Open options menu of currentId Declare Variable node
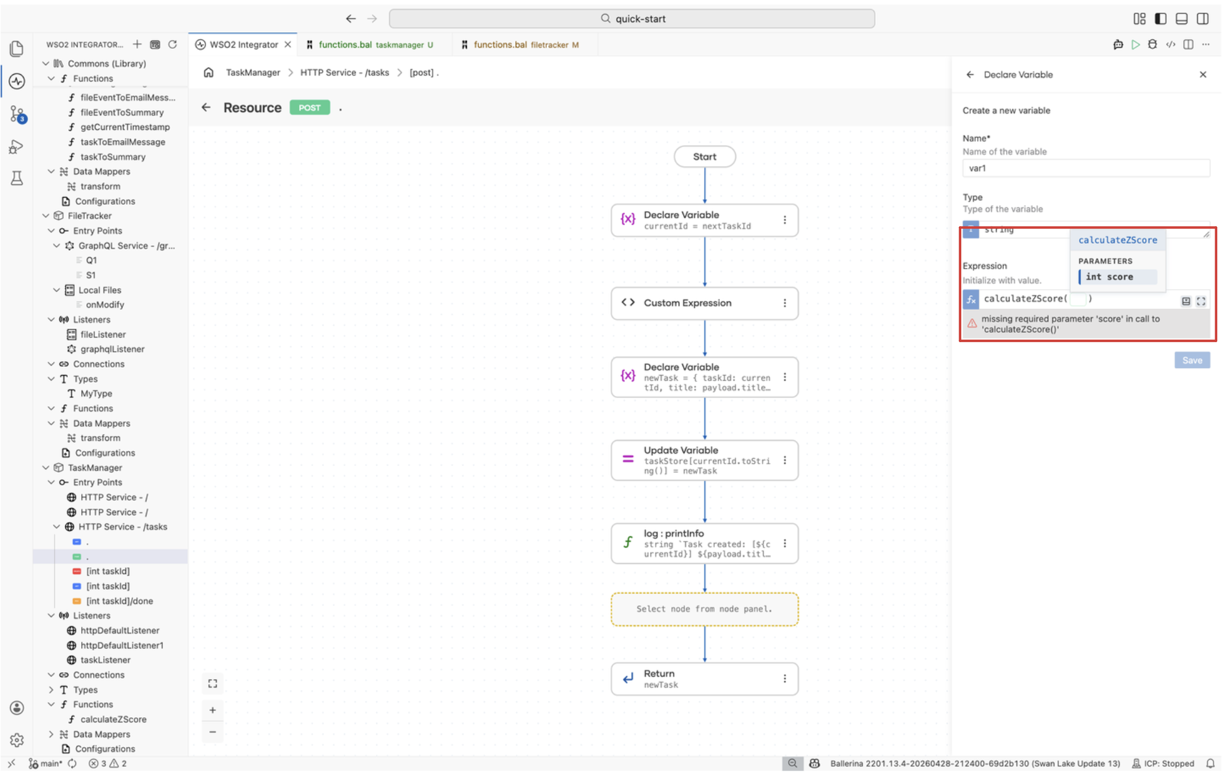 (784, 220)
